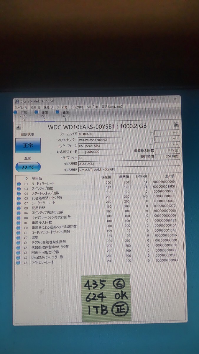Open the ディスク(D) menu
The image size is (199, 354).
point(77,107)
